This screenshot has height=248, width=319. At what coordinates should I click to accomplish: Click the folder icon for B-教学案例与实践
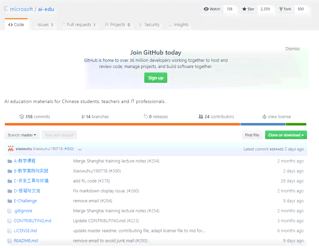pyautogui.click(x=10, y=171)
